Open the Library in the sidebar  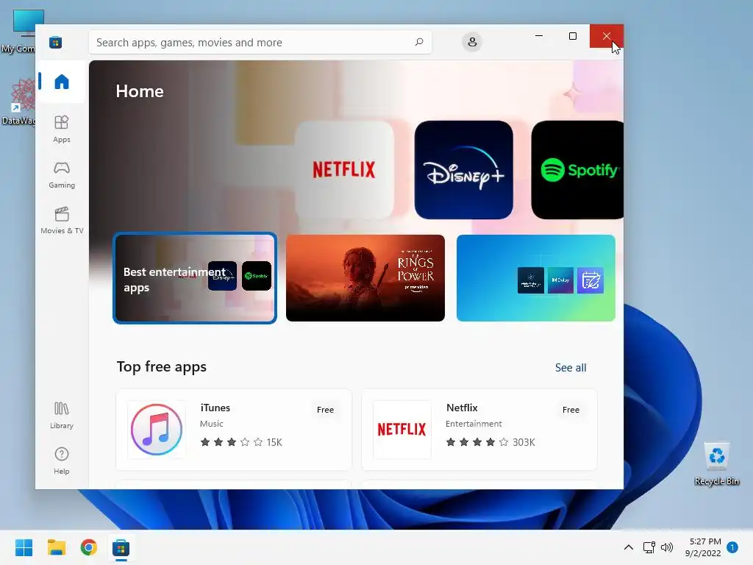62,415
